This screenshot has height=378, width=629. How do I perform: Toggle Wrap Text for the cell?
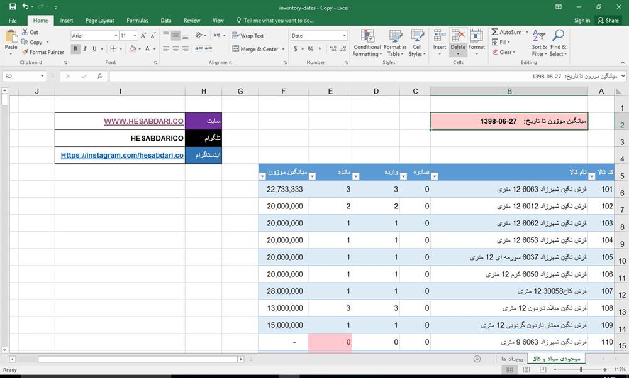248,36
